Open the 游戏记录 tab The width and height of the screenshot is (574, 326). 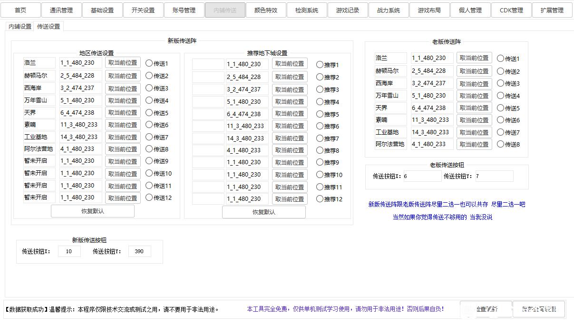pos(348,10)
